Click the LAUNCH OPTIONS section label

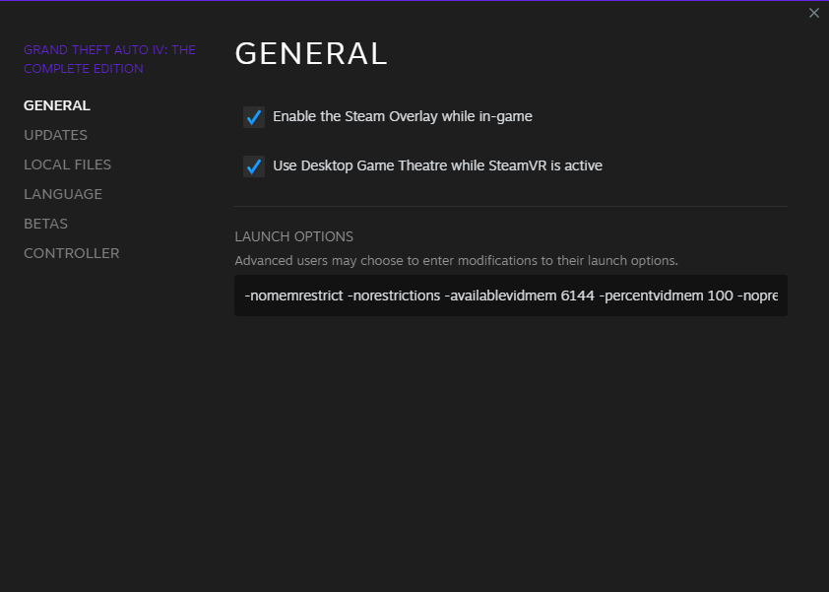click(294, 236)
